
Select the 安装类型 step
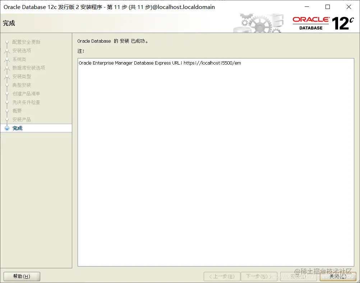(x=22, y=76)
